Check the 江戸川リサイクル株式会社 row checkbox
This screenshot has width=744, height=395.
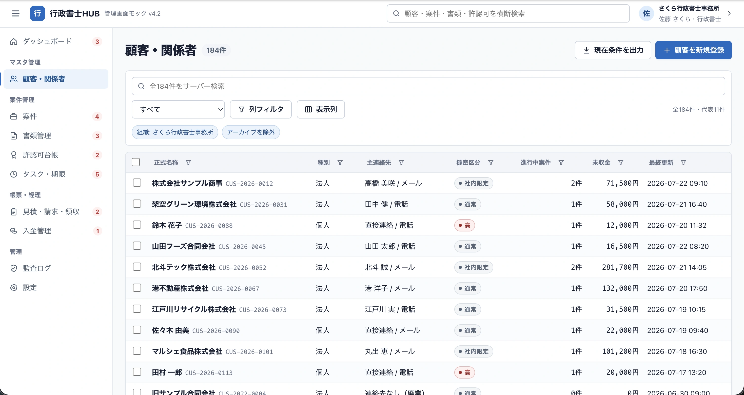[x=137, y=309]
